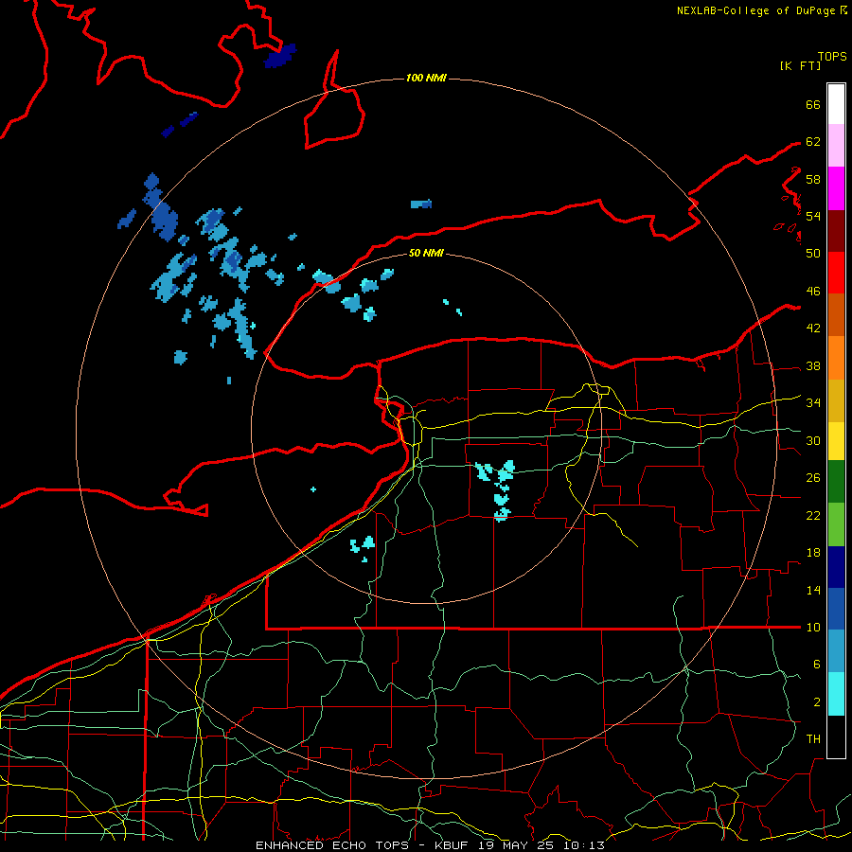The image size is (852, 852).
Task: Select the "50" scale value on legend
Action: tap(813, 253)
